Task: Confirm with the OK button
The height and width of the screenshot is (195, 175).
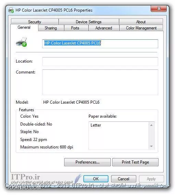Action: coord(96,179)
